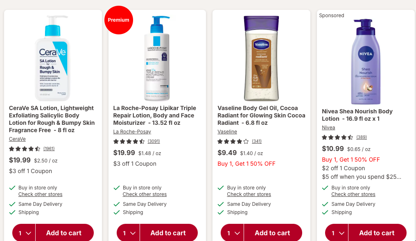Expand quantity dropdown for La Roche-Posay
The width and height of the screenshot is (416, 241).
(129, 233)
